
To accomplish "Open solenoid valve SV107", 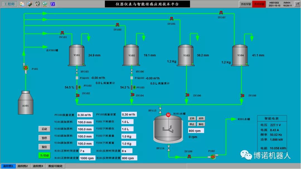I will (x=221, y=13).
